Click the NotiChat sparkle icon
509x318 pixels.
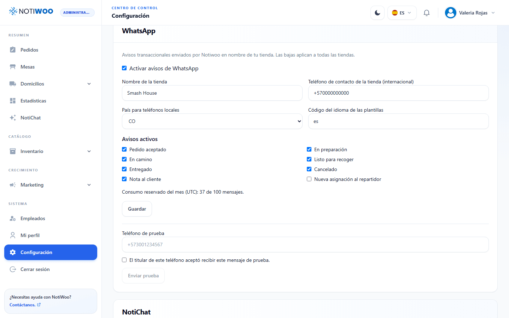[13, 118]
